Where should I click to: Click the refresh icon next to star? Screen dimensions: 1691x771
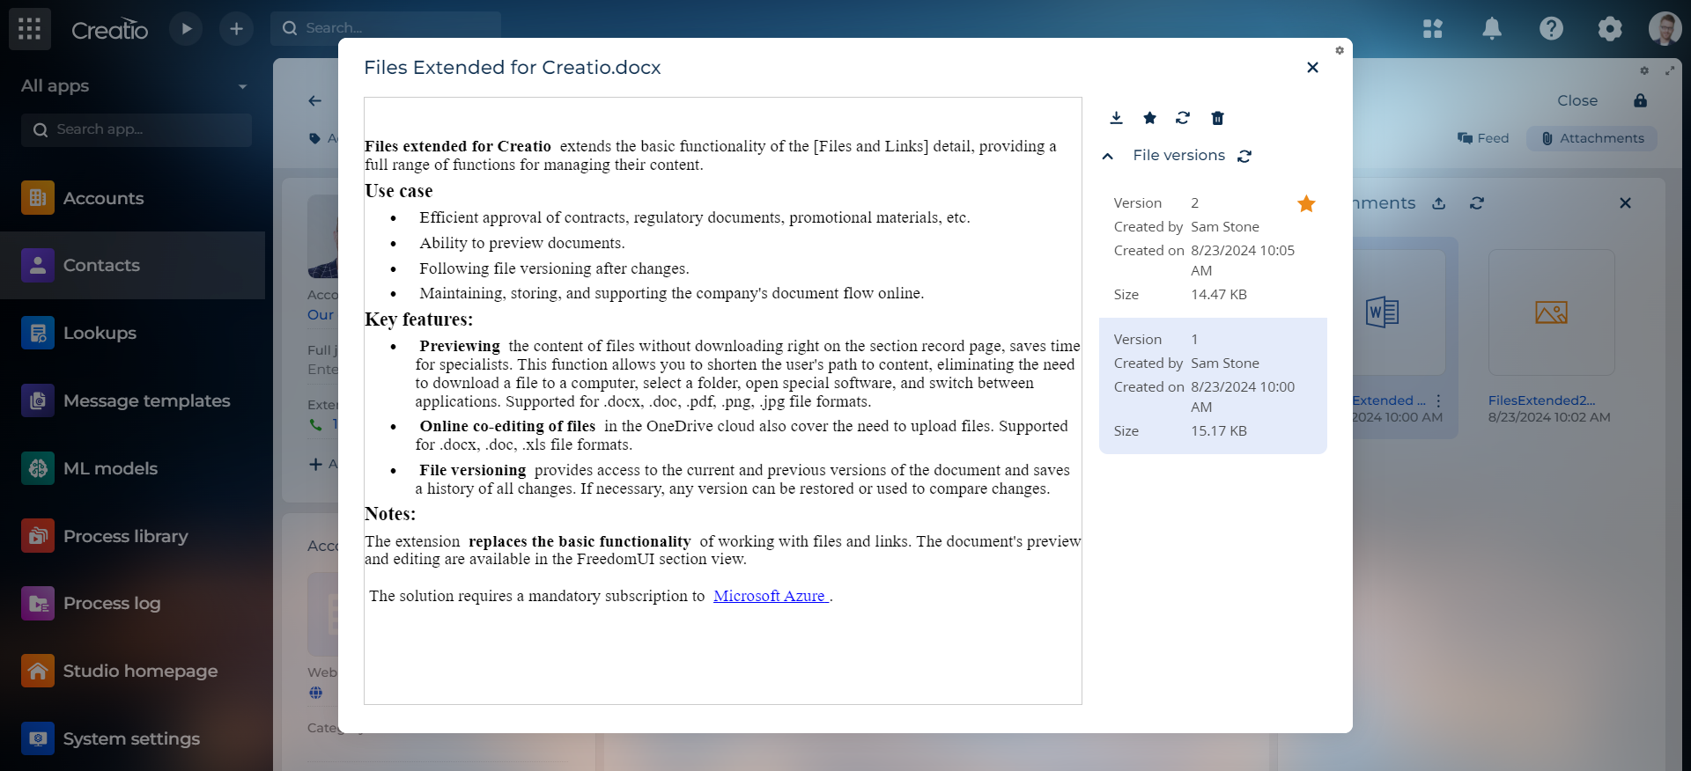pos(1183,118)
